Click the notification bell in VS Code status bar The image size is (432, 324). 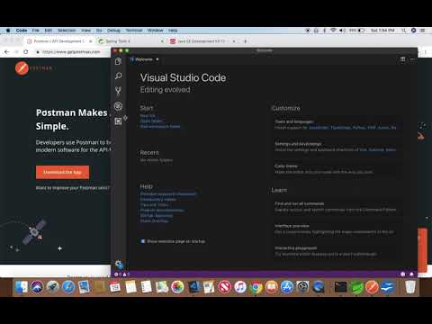point(411,274)
